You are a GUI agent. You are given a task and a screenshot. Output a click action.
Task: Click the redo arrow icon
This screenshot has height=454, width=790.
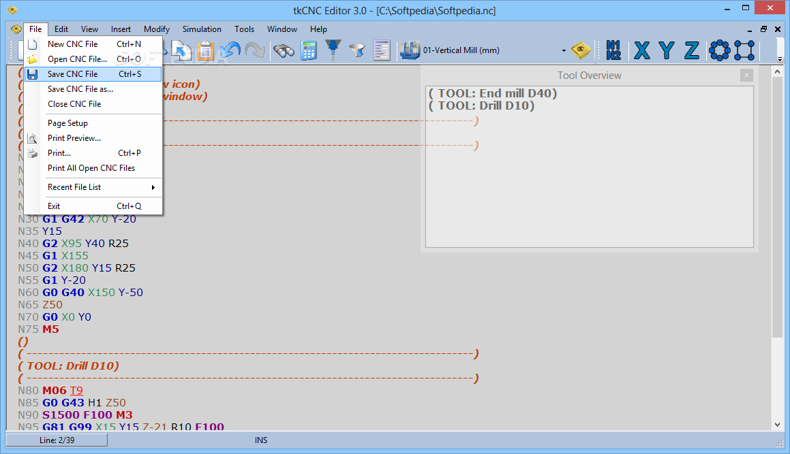pos(255,50)
